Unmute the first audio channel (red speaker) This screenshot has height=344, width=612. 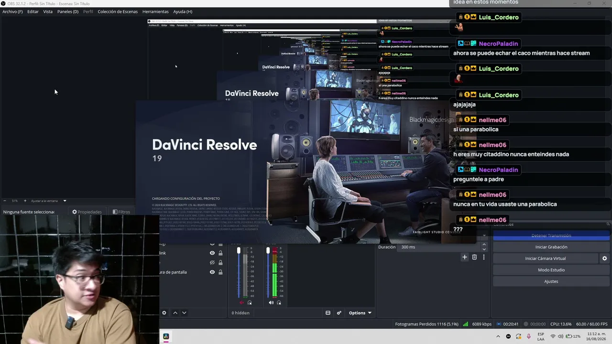tap(241, 302)
